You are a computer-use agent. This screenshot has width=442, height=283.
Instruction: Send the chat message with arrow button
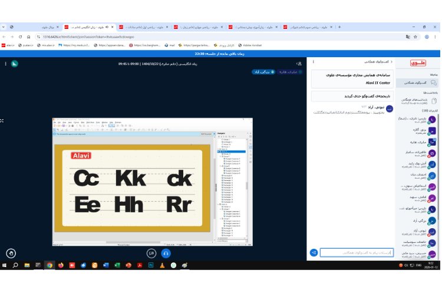[314, 252]
